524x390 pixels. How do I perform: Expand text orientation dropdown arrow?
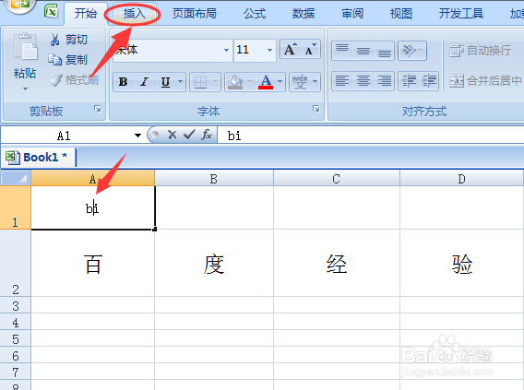421,51
